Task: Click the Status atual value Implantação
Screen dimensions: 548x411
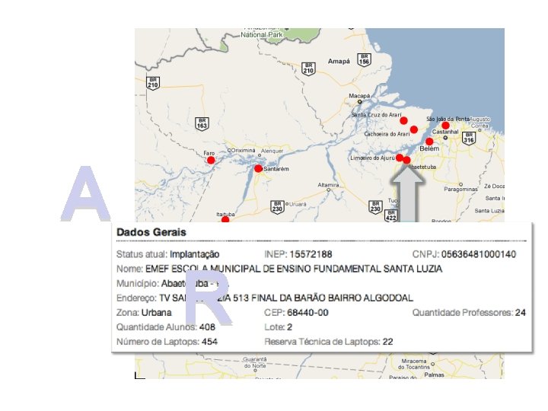Action: (x=195, y=254)
